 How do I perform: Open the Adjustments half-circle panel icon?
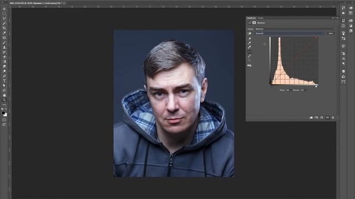(351, 26)
